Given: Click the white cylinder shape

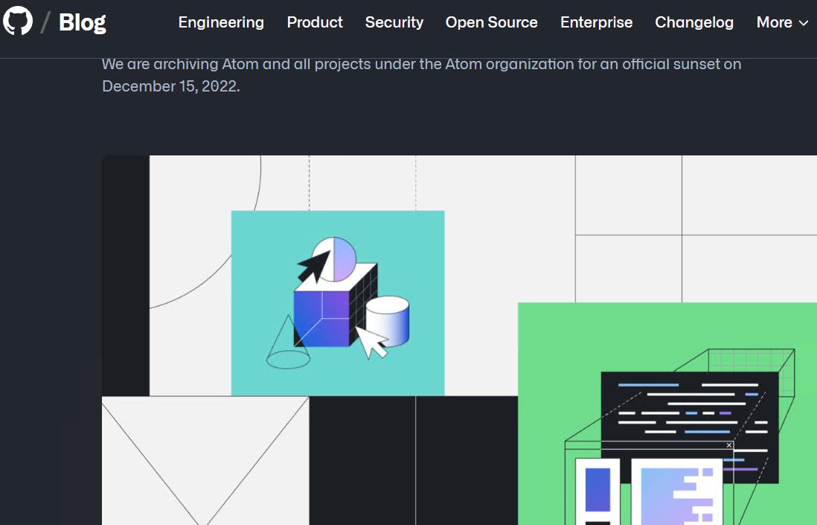Looking at the screenshot, I should (387, 321).
